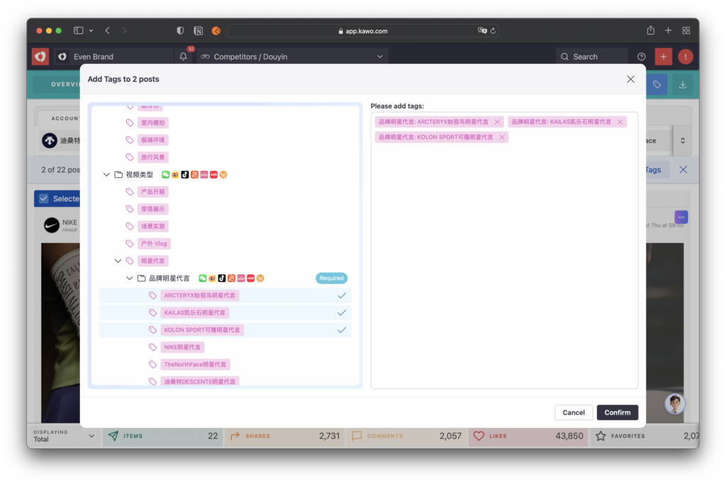Click the download icon in teal toolbar
The height and width of the screenshot is (484, 726).
pos(683,84)
